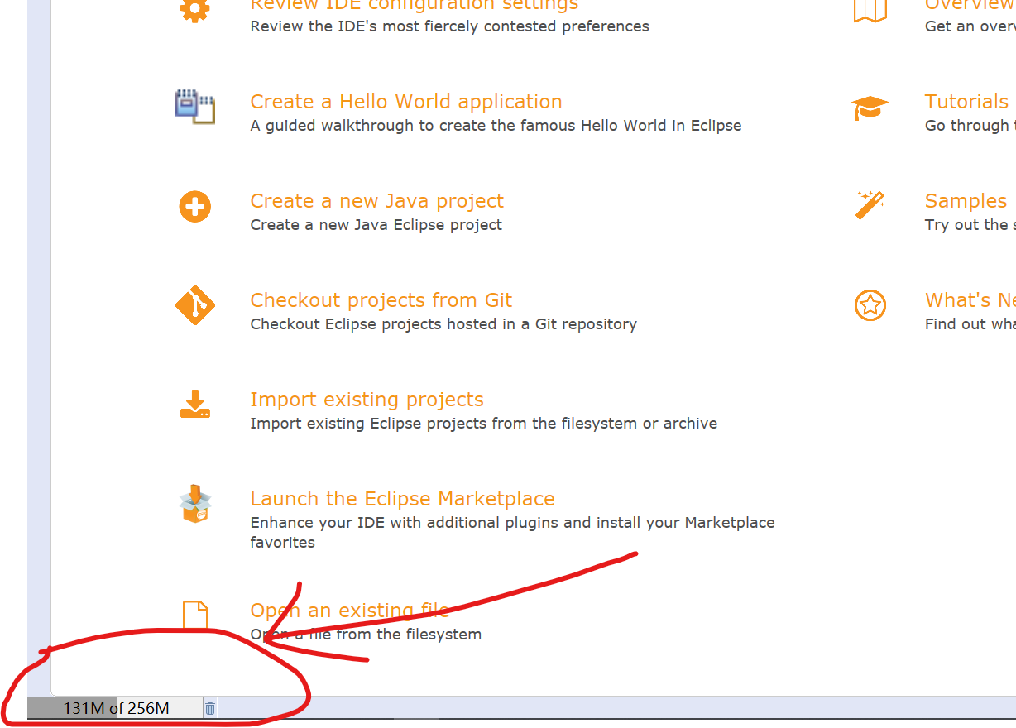
Task: Open Import existing projects link
Action: click(367, 400)
